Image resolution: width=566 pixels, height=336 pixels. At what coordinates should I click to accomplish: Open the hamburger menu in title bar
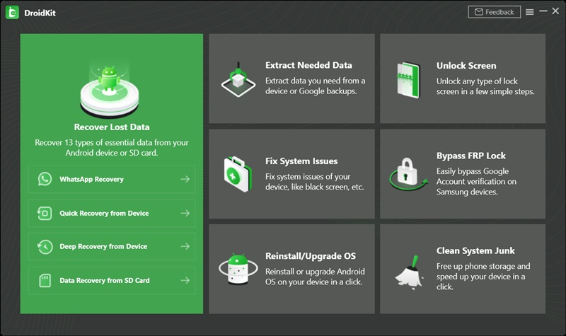530,12
